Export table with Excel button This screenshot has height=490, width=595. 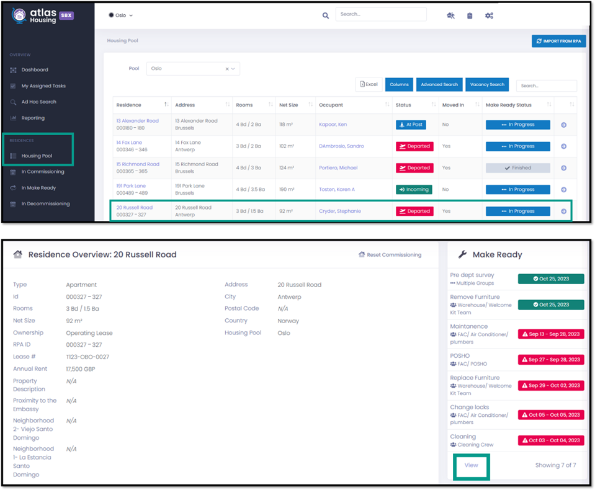click(x=369, y=84)
